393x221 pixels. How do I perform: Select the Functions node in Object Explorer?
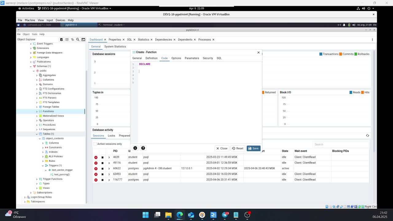point(48,111)
